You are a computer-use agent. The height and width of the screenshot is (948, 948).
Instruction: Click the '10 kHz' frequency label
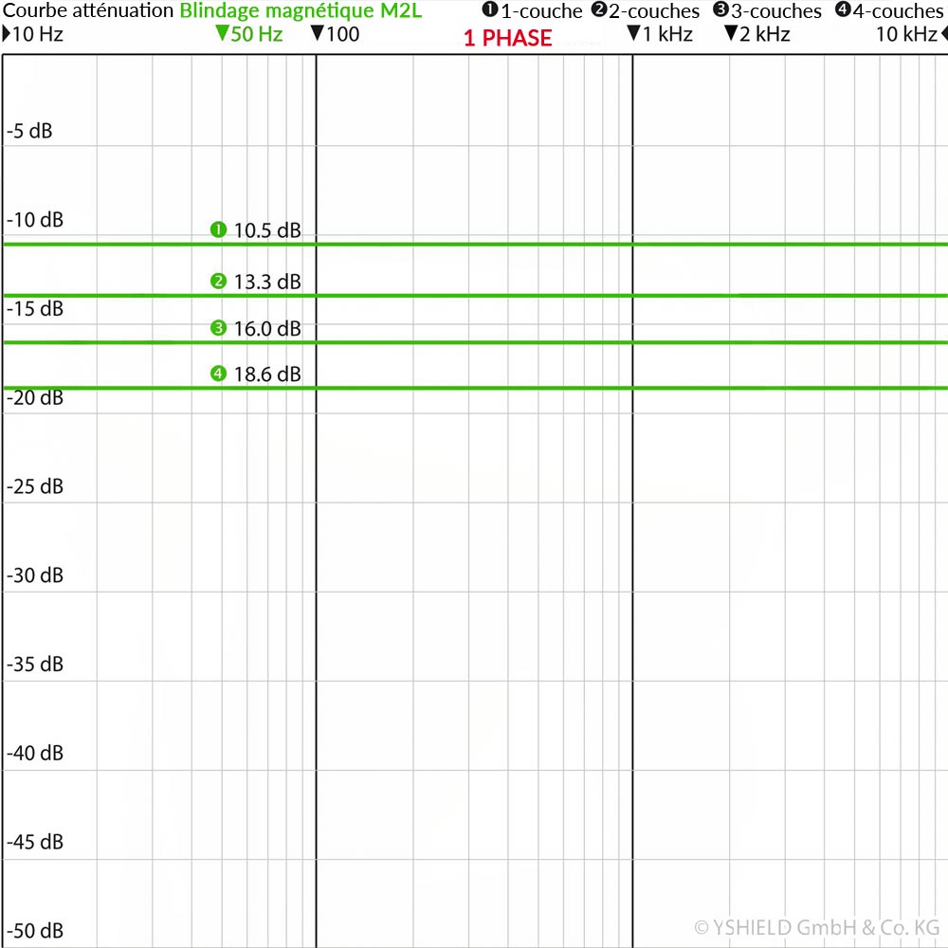click(x=907, y=34)
